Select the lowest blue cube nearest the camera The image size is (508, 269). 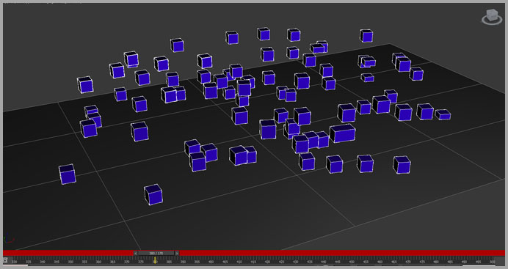(153, 195)
